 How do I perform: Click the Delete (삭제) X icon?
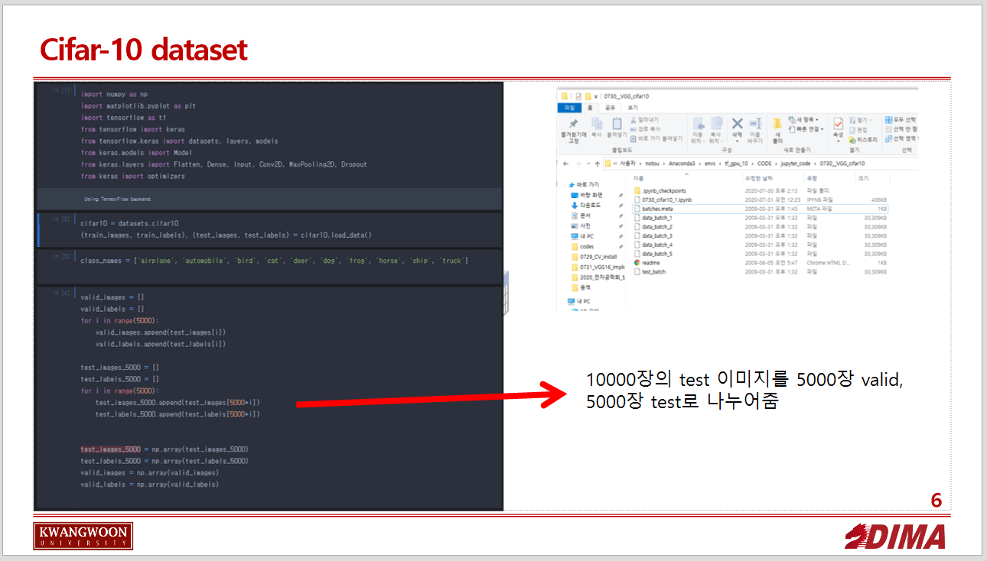click(737, 124)
